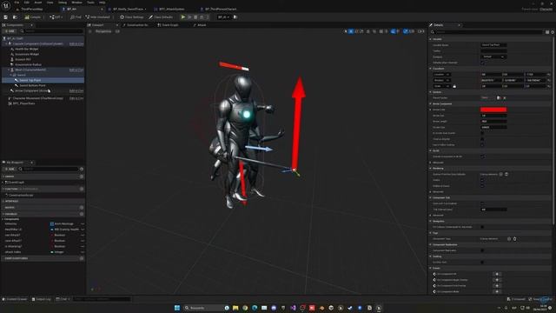Switch to the BP_ThirdPersonCharacter tab
Image resolution: width=556 pixels, height=313 pixels.
[x=220, y=9]
